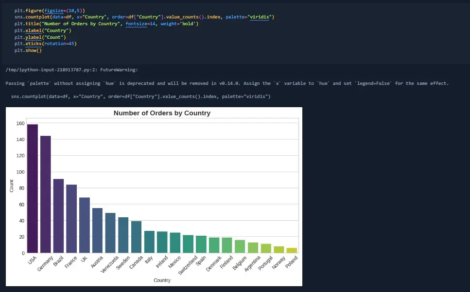This screenshot has width=470, height=292.
Task: Click the plt.show() line in the code cell
Action: point(28,50)
